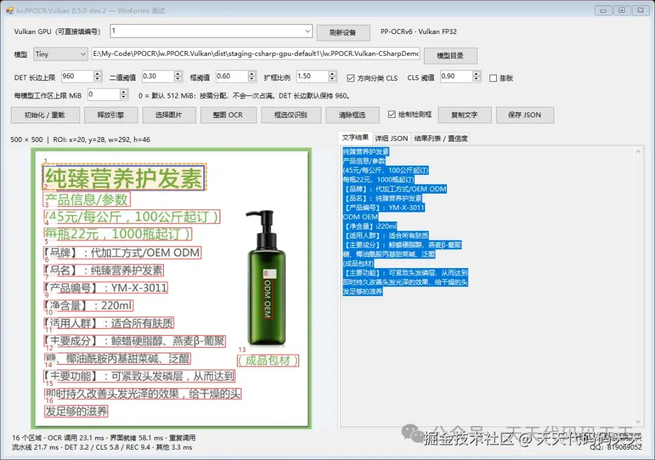Click status text 流水线 21.7 ms

(36, 447)
